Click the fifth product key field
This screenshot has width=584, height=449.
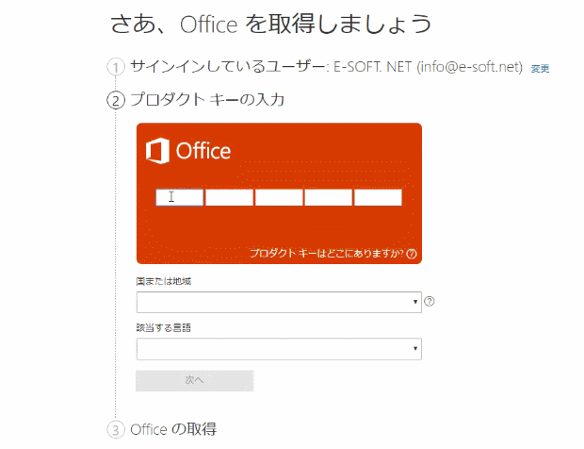378,197
